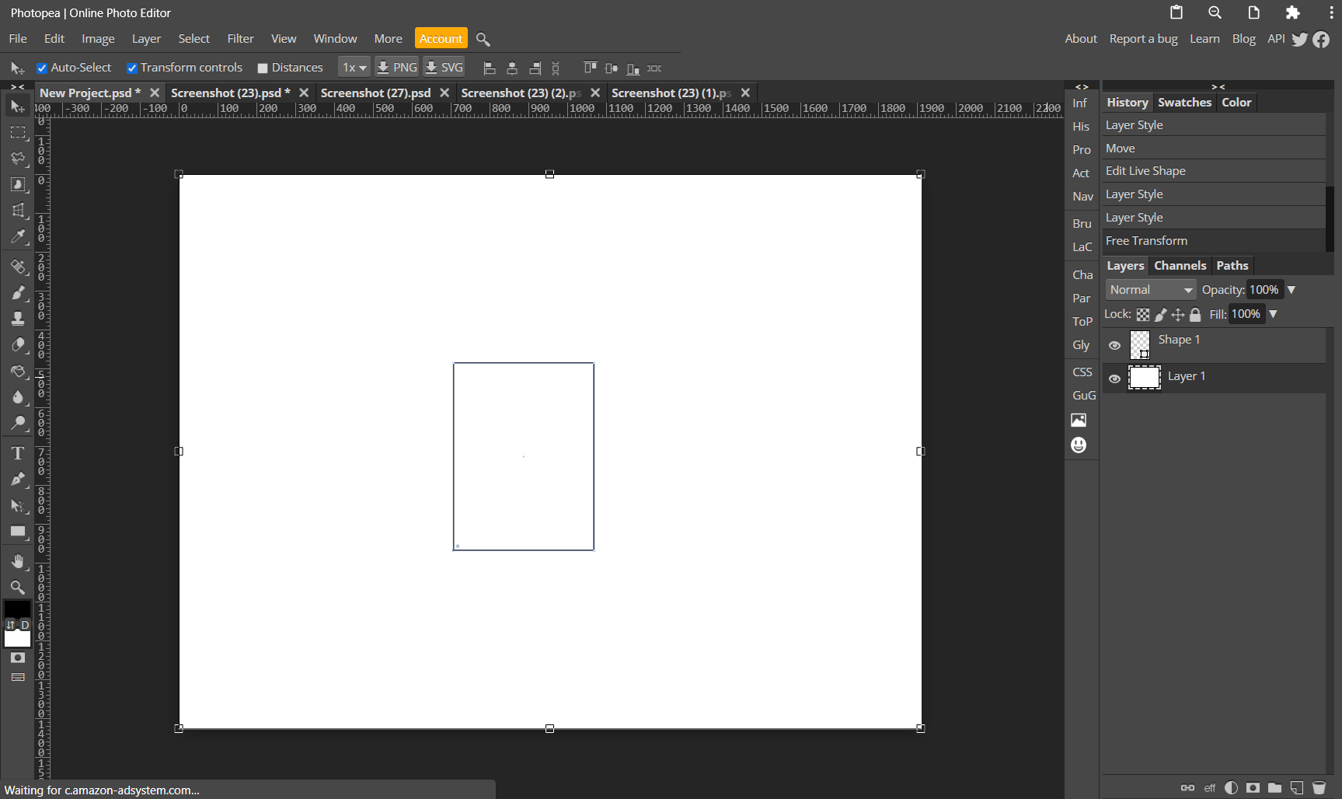Activate the Hand tool

pos(17,561)
